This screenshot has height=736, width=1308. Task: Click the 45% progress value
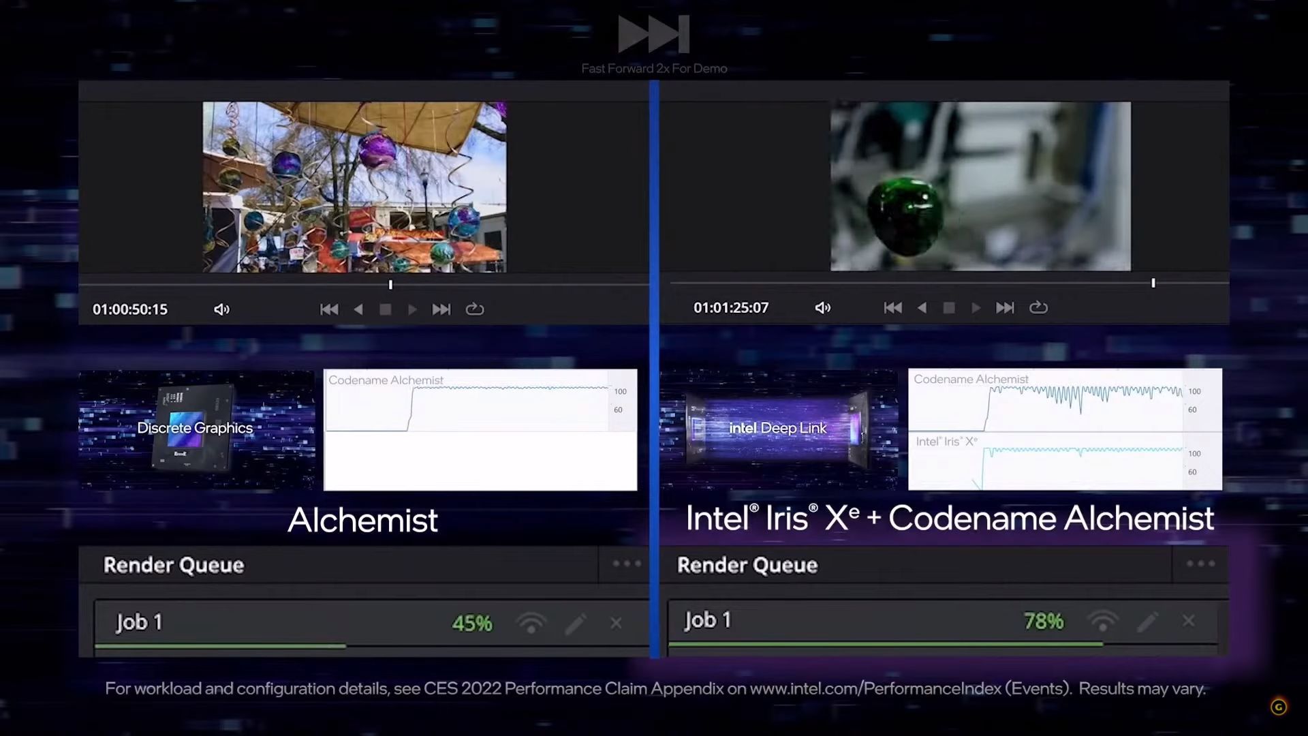click(471, 623)
